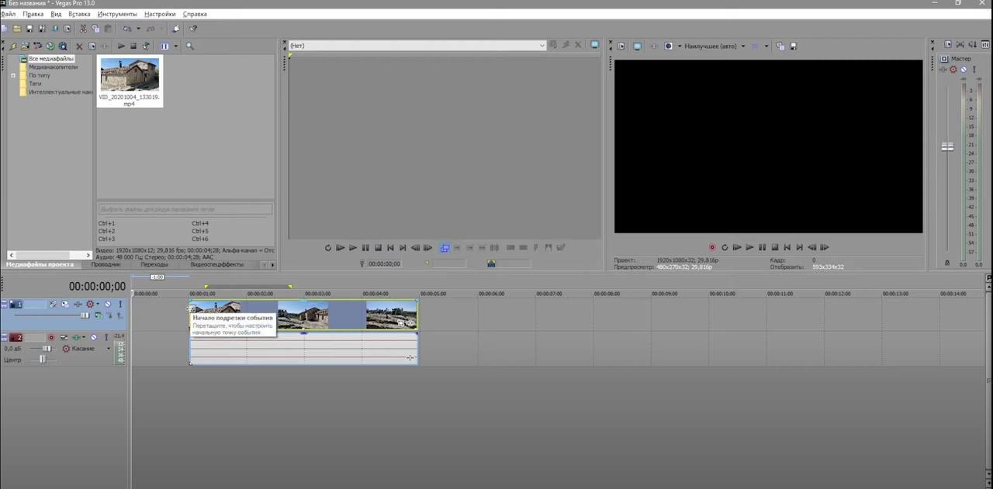Screen dimensions: 993x489
Task: Click the external monitor icon in preview toolbar
Action: (x=637, y=46)
